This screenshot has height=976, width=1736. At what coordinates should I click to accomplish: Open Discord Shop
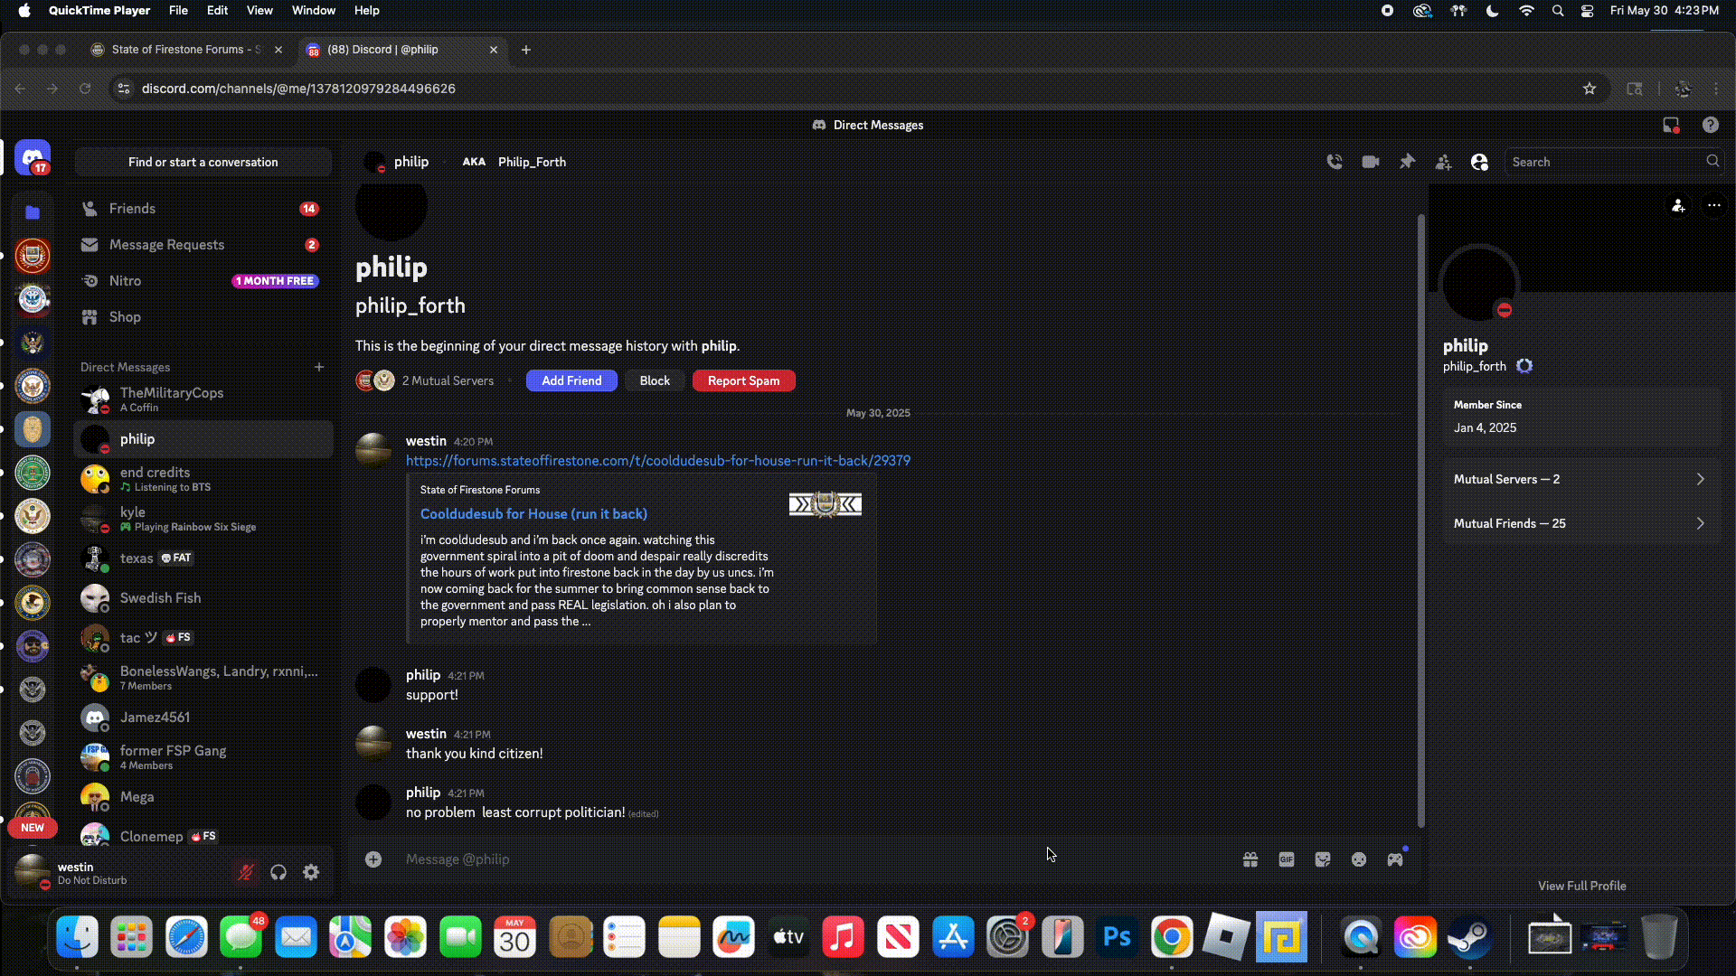[x=203, y=317]
